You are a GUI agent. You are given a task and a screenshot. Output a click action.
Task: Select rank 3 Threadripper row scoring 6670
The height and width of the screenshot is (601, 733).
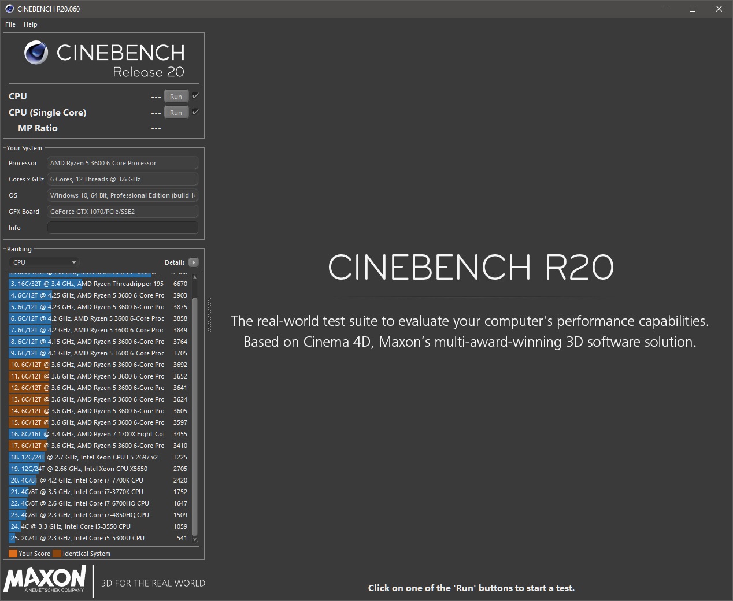[x=99, y=284]
